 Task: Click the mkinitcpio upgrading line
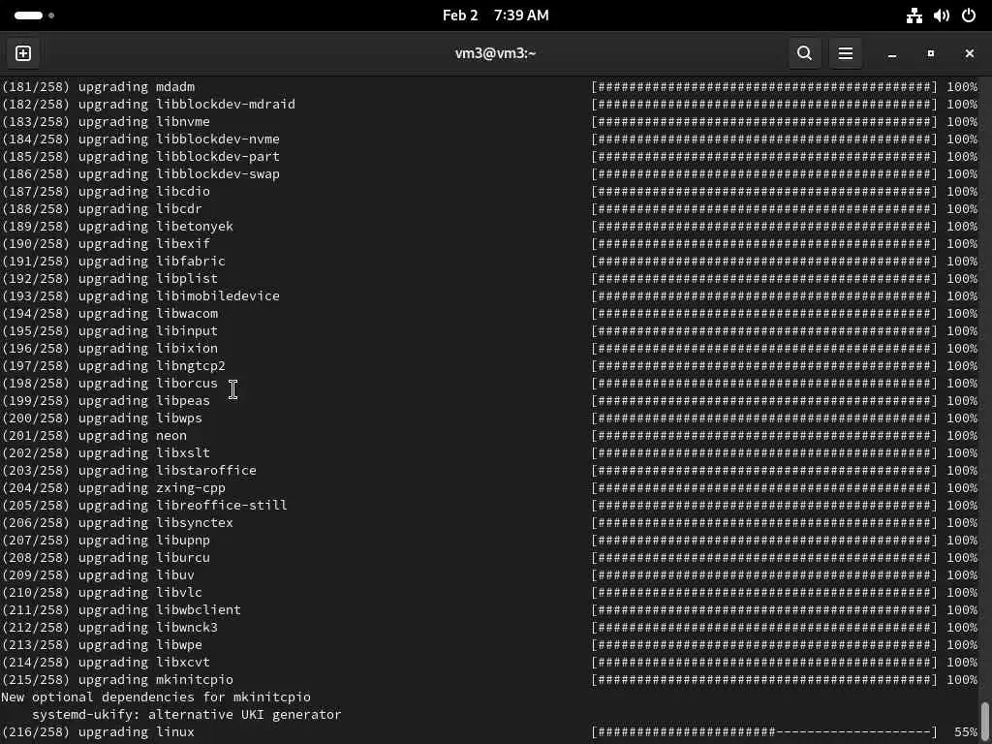pyautogui.click(x=117, y=680)
